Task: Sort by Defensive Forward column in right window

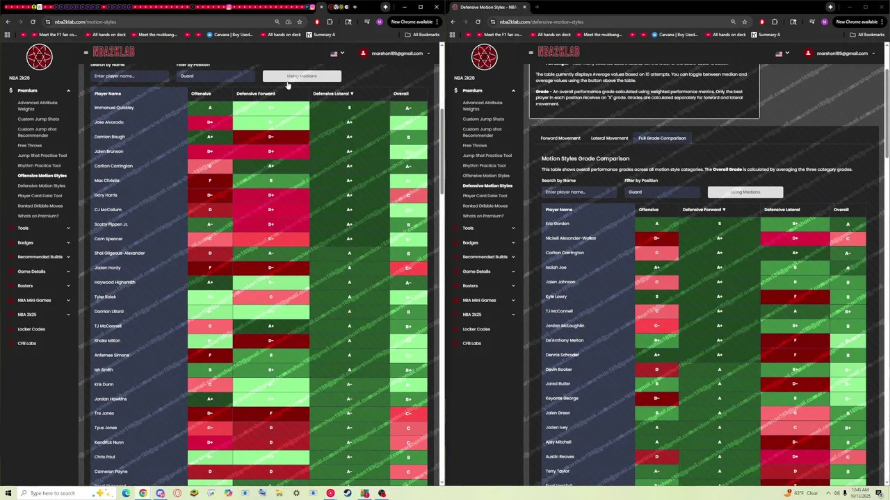Action: (704, 210)
